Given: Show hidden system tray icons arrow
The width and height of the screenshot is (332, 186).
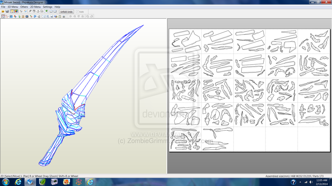Looking at the screenshot, I should coord(300,182).
